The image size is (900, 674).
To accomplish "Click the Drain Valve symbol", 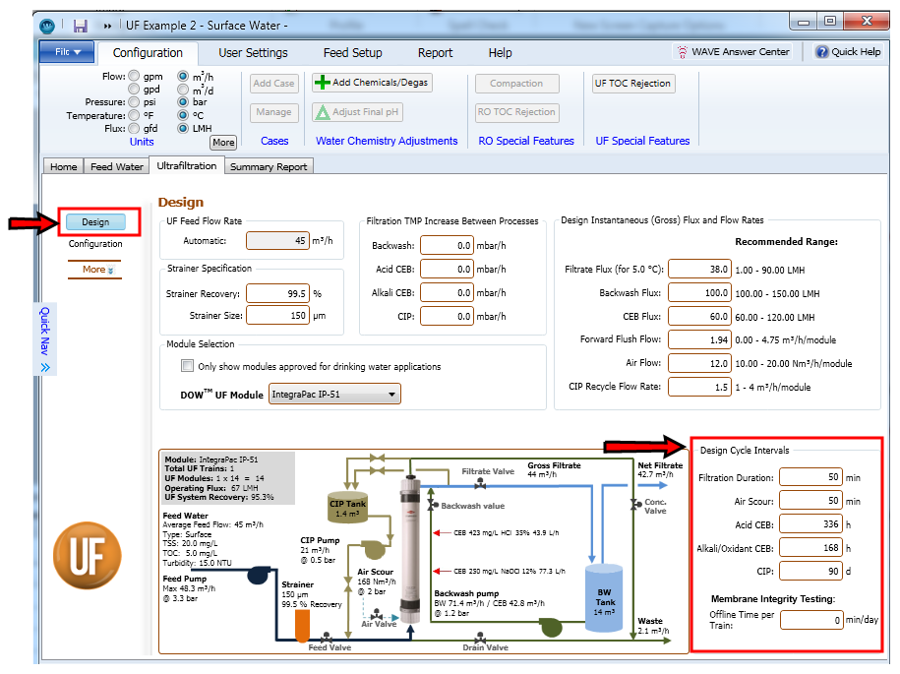I will coord(480,639).
